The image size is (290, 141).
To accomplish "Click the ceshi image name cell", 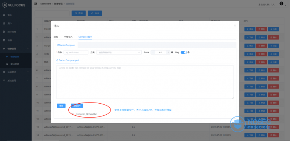I will (x=46, y=54).
